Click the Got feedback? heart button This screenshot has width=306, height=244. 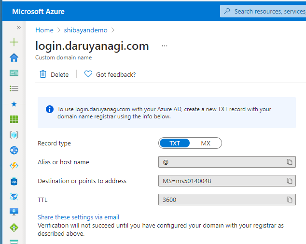pos(110,74)
